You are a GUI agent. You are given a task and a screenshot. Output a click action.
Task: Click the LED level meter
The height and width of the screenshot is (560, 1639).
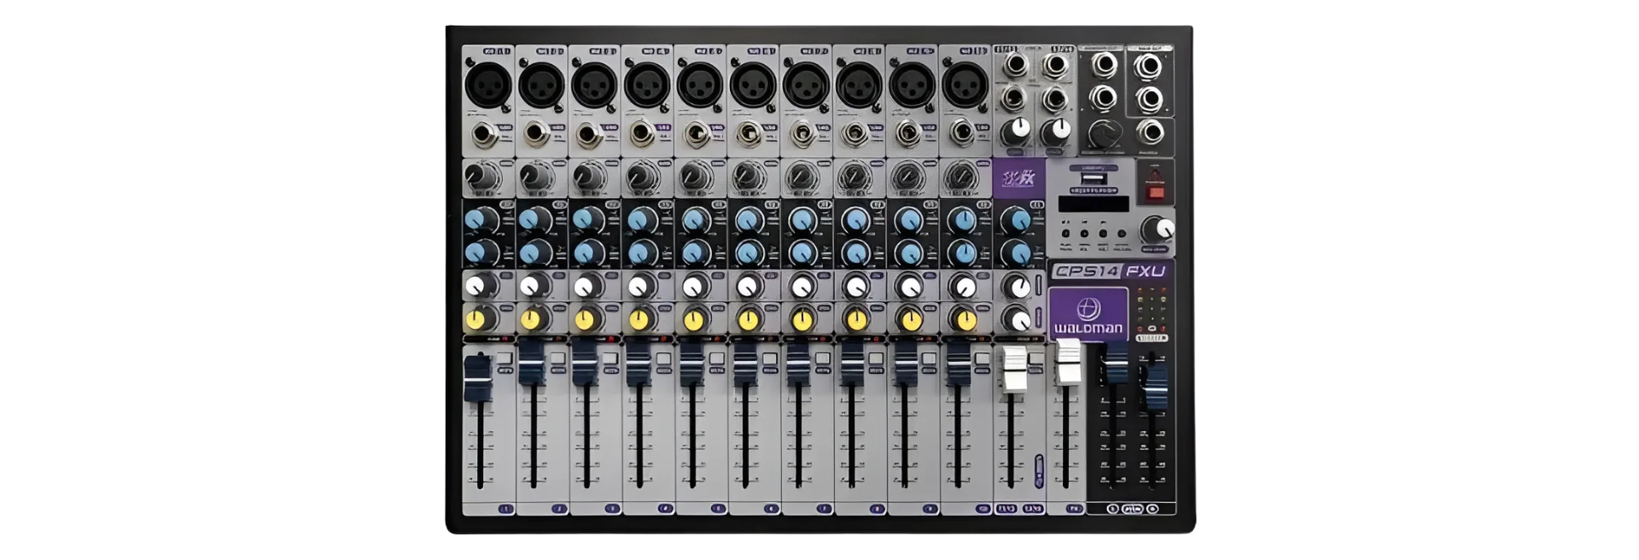point(1152,309)
